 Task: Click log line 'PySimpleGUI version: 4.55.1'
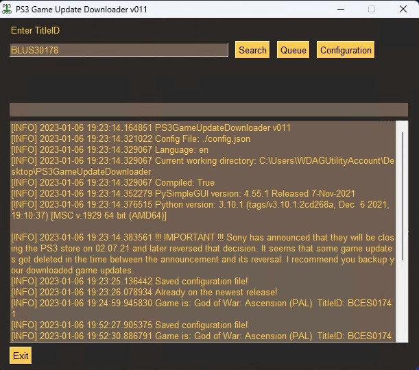click(183, 193)
